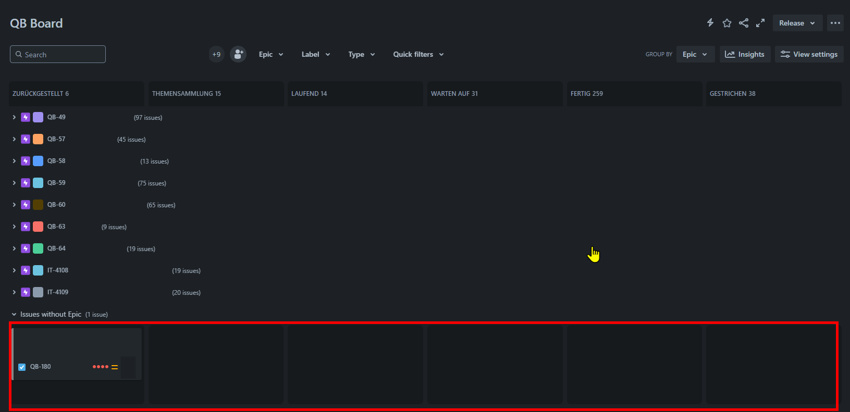Expand the QB-49 epic swimlane
The image size is (850, 412).
[x=14, y=117]
